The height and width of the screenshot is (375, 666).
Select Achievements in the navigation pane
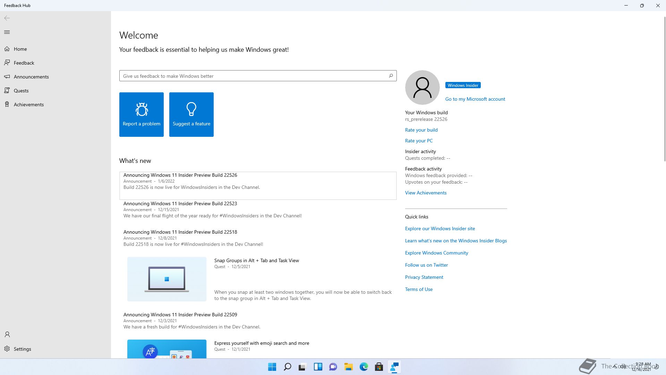click(55, 105)
